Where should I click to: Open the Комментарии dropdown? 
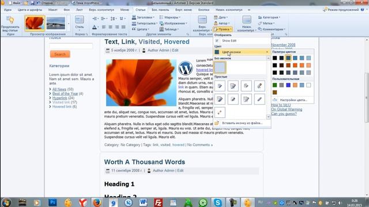[x=272, y=29]
